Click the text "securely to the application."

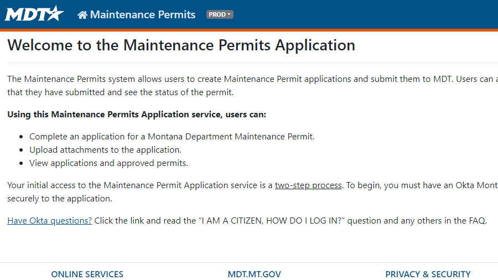(x=60, y=199)
